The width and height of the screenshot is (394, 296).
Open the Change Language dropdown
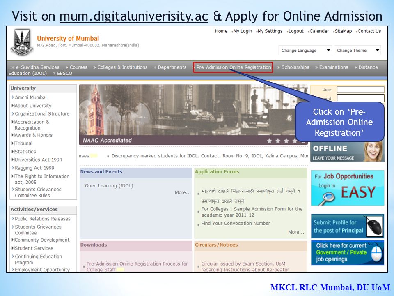click(305, 50)
